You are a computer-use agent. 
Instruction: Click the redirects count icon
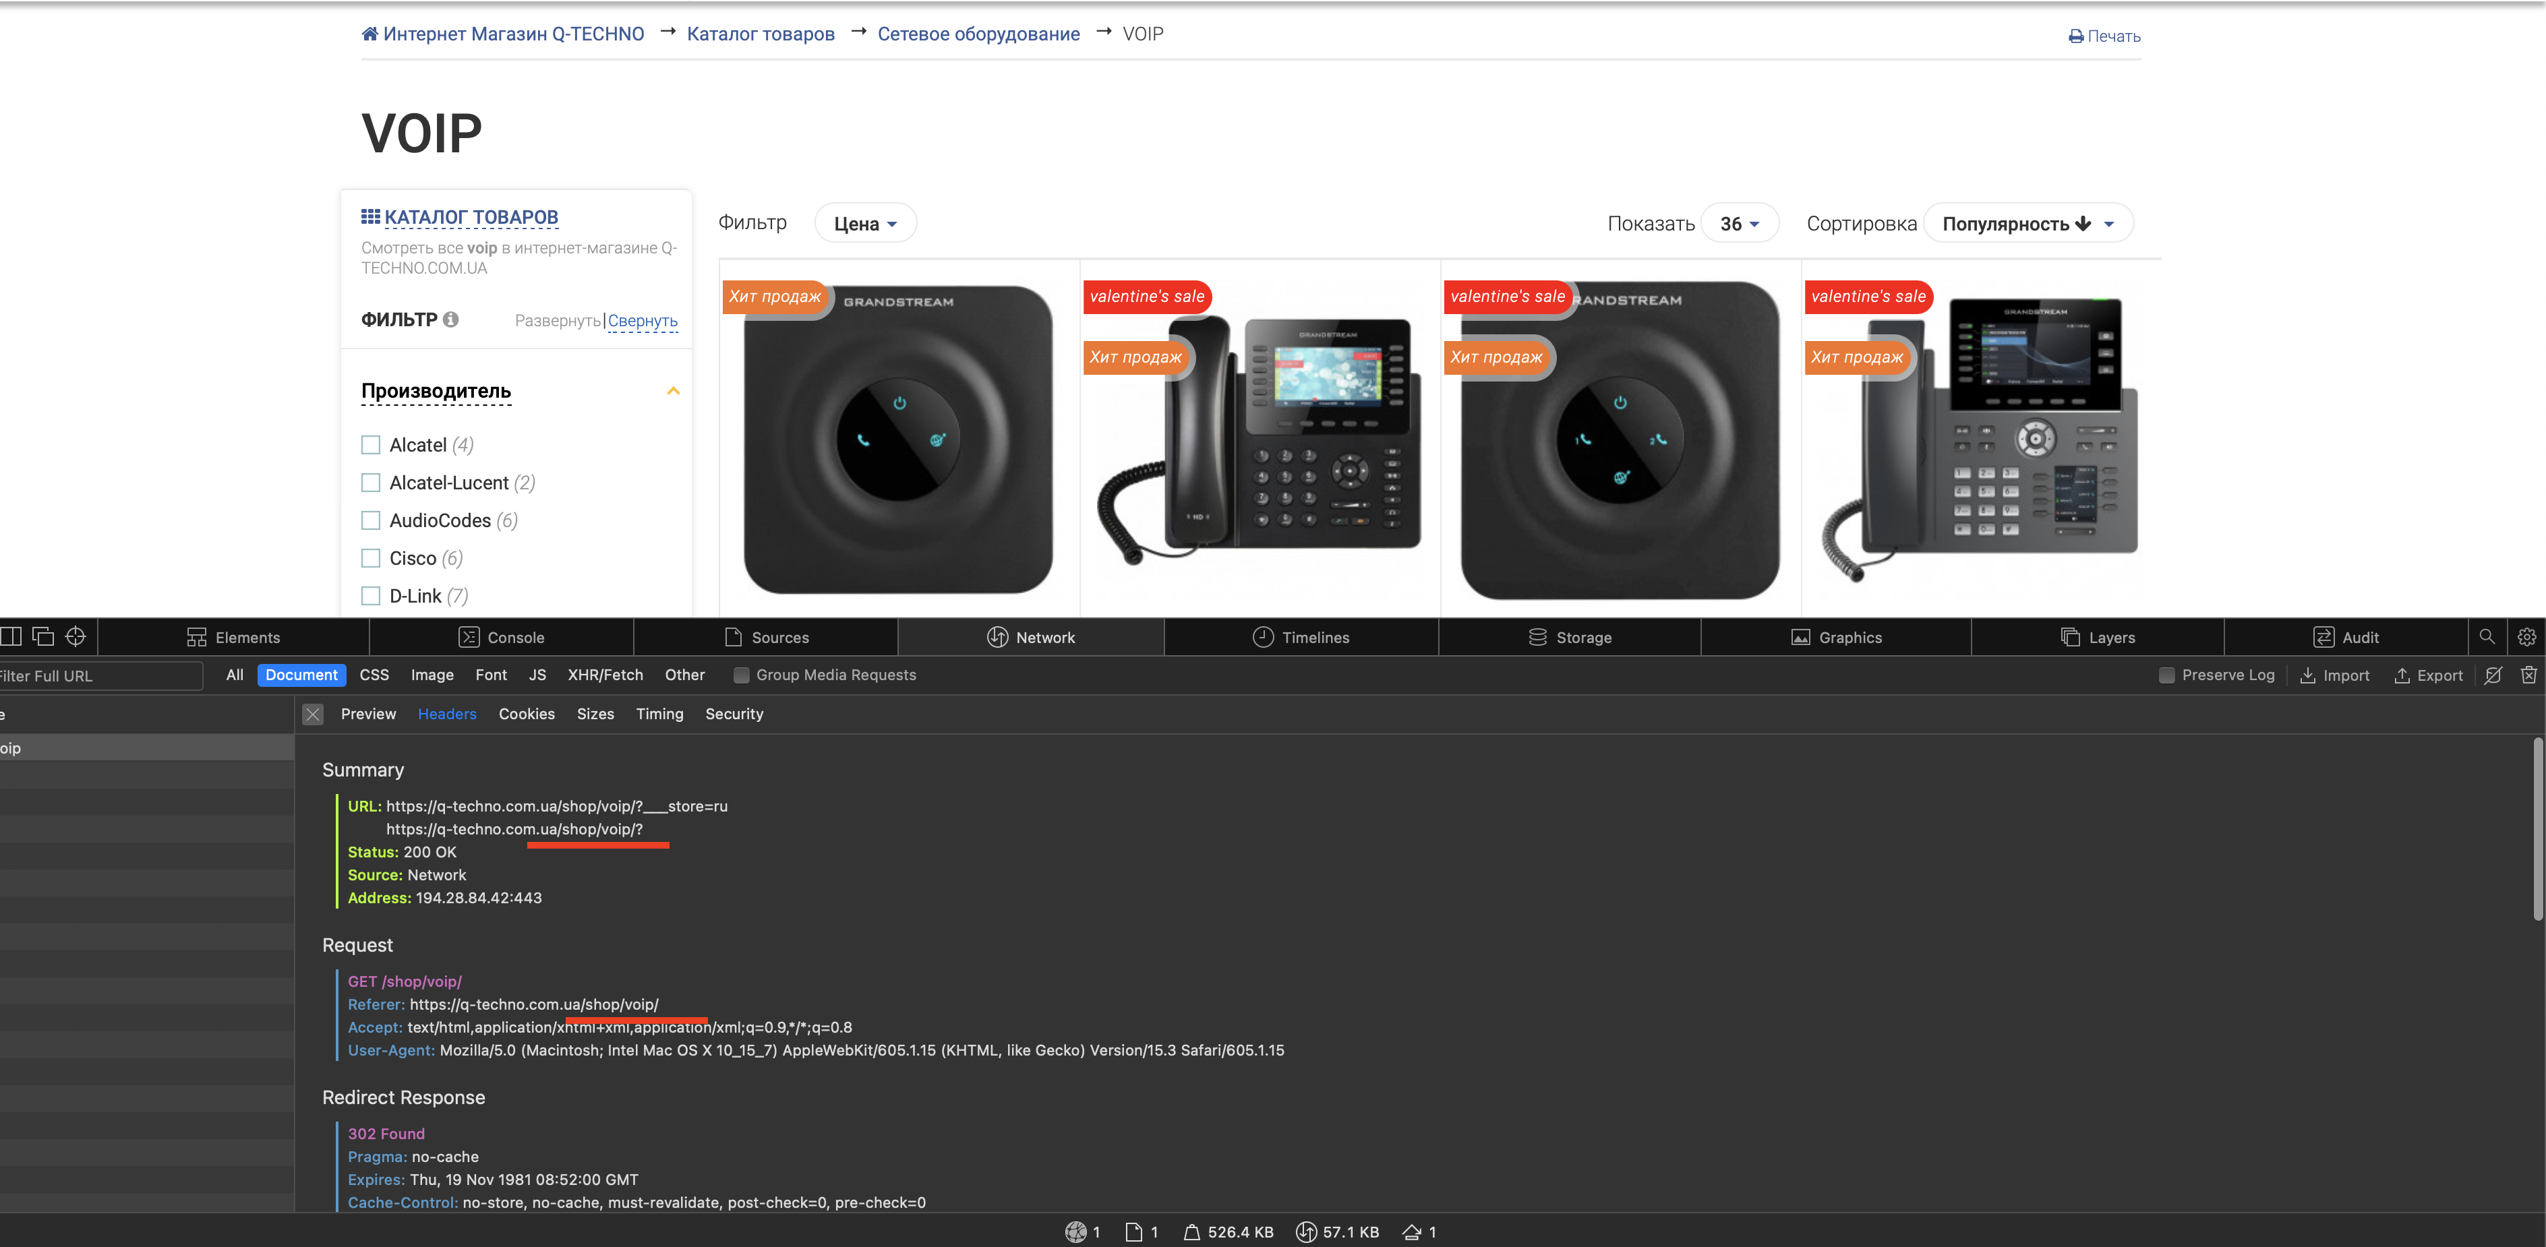1413,1231
